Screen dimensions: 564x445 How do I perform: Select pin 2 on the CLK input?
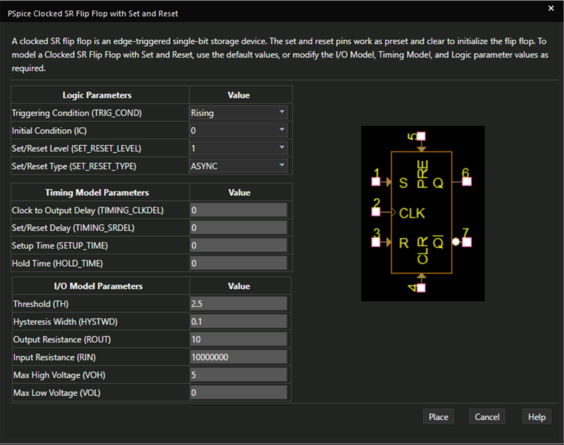coord(376,211)
